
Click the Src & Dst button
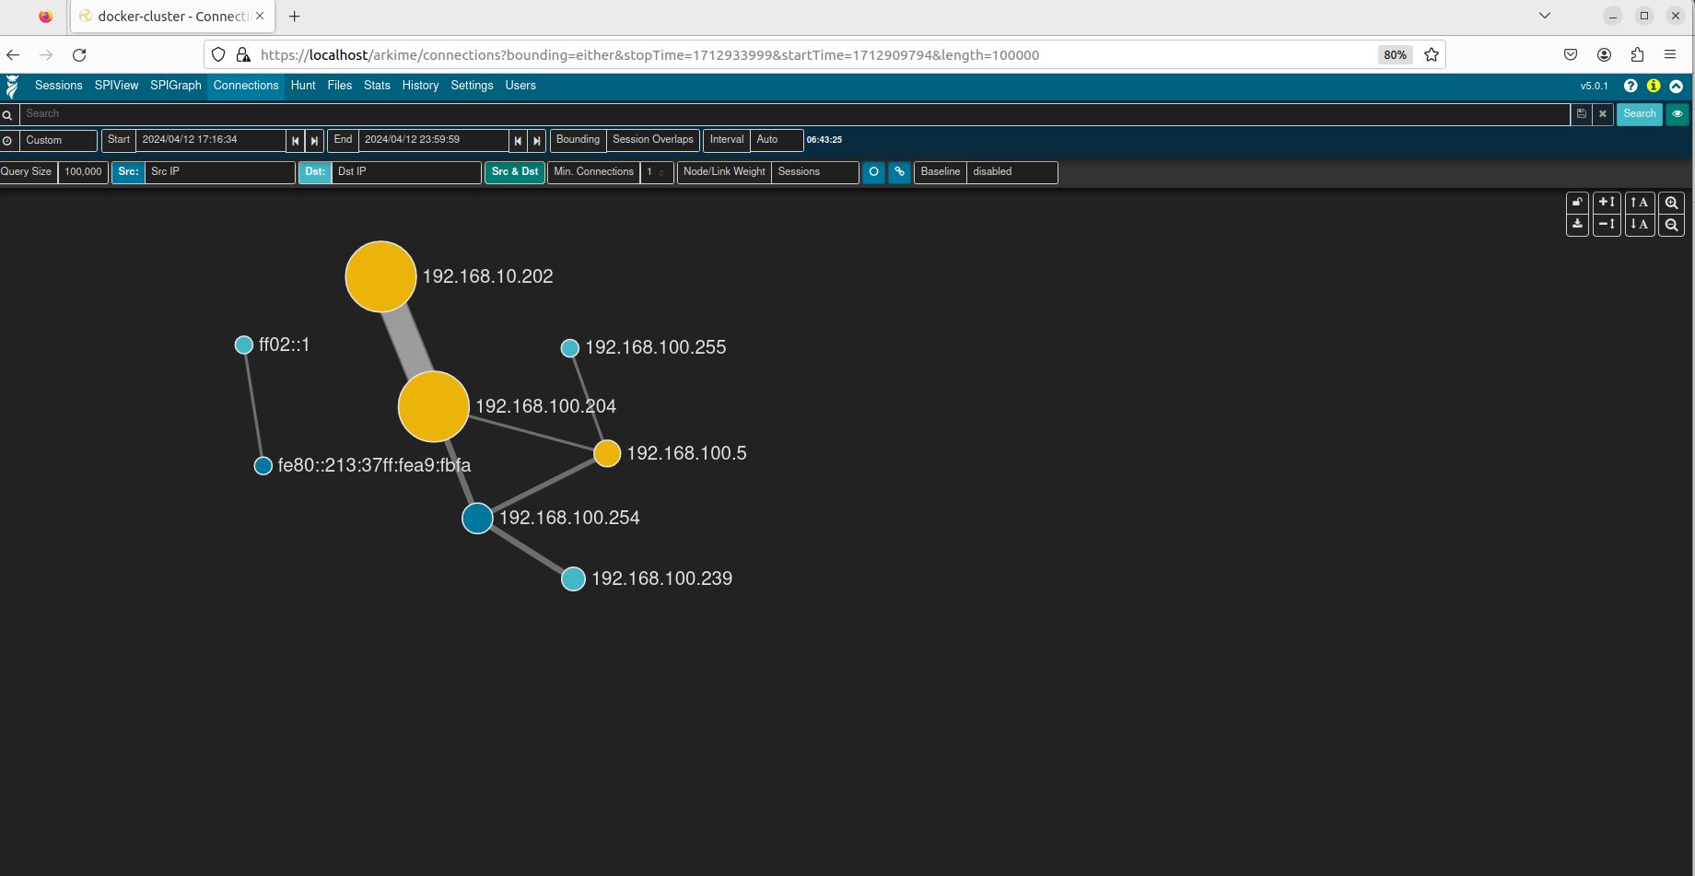[515, 172]
